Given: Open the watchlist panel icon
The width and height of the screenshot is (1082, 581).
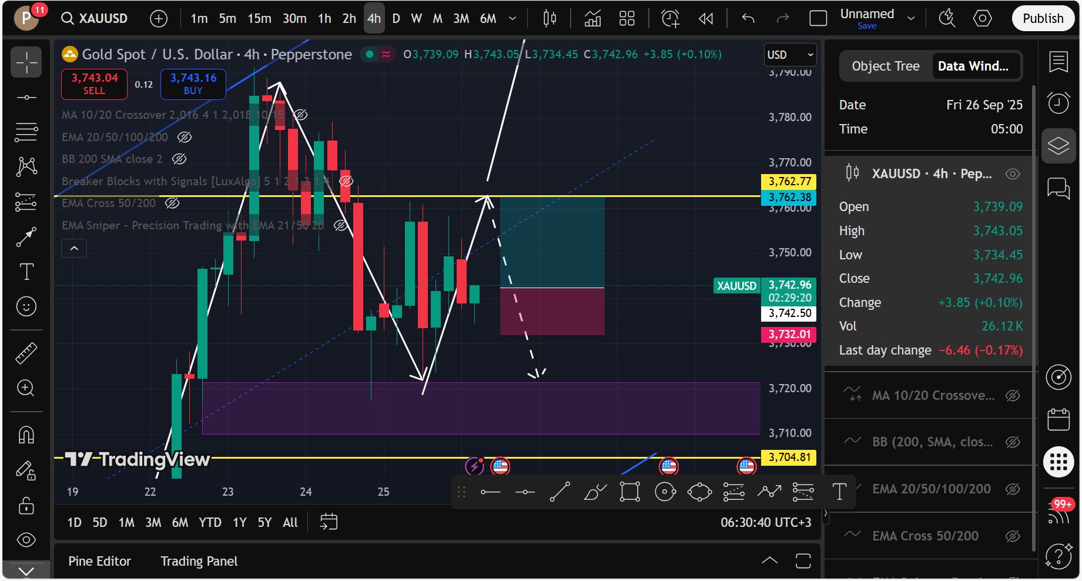Looking at the screenshot, I should [x=1058, y=61].
